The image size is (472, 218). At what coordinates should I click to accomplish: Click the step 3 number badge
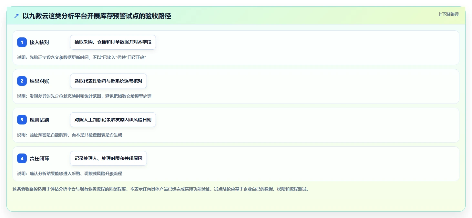click(x=22, y=120)
